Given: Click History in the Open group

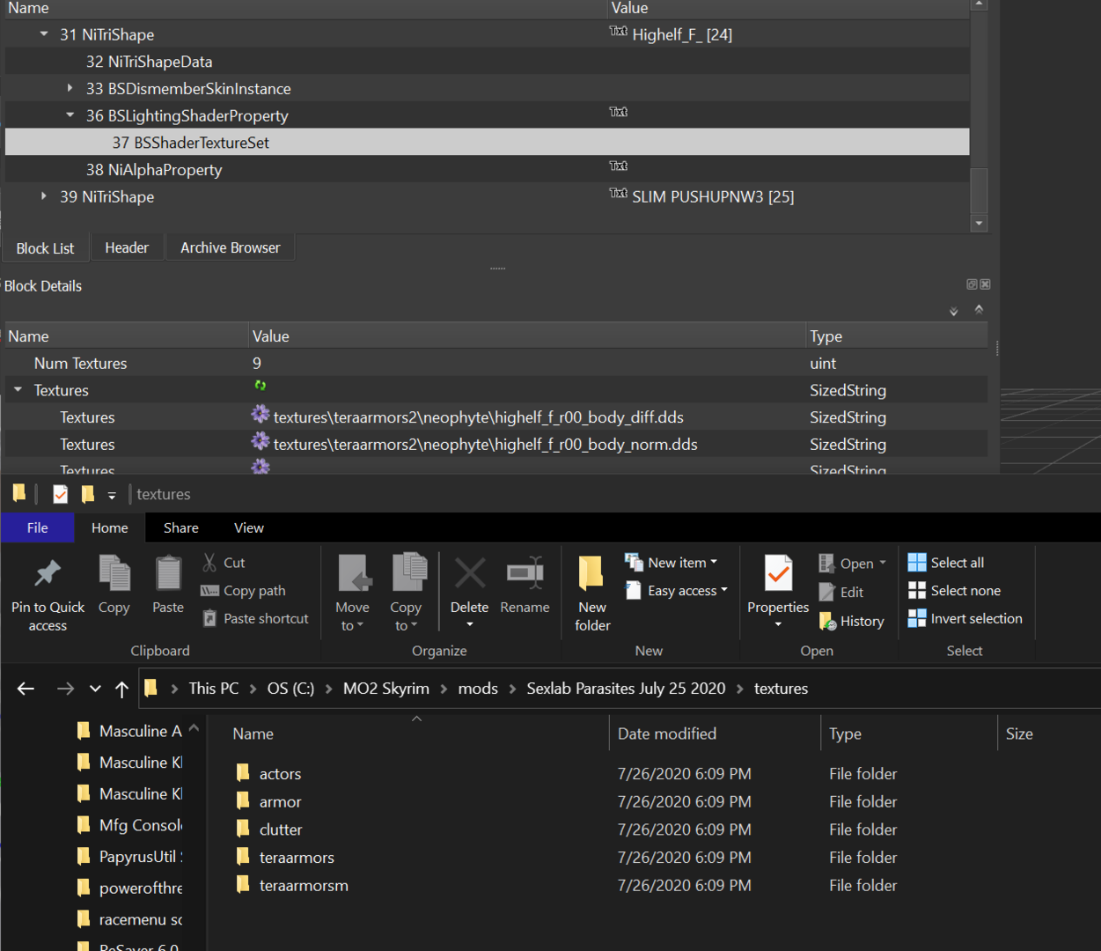Looking at the screenshot, I should tap(852, 622).
